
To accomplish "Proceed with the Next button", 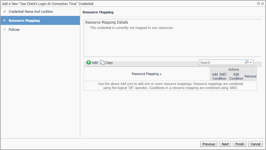I will pyautogui.click(x=225, y=144).
